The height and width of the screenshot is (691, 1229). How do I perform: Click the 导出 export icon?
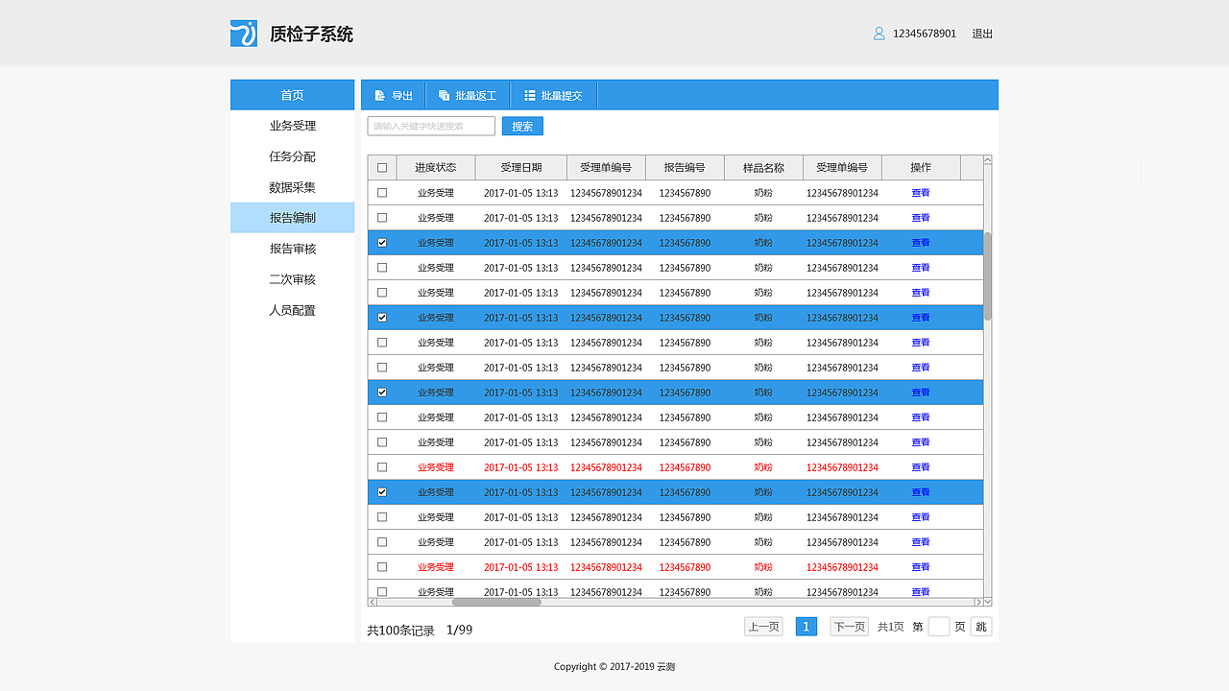(380, 95)
